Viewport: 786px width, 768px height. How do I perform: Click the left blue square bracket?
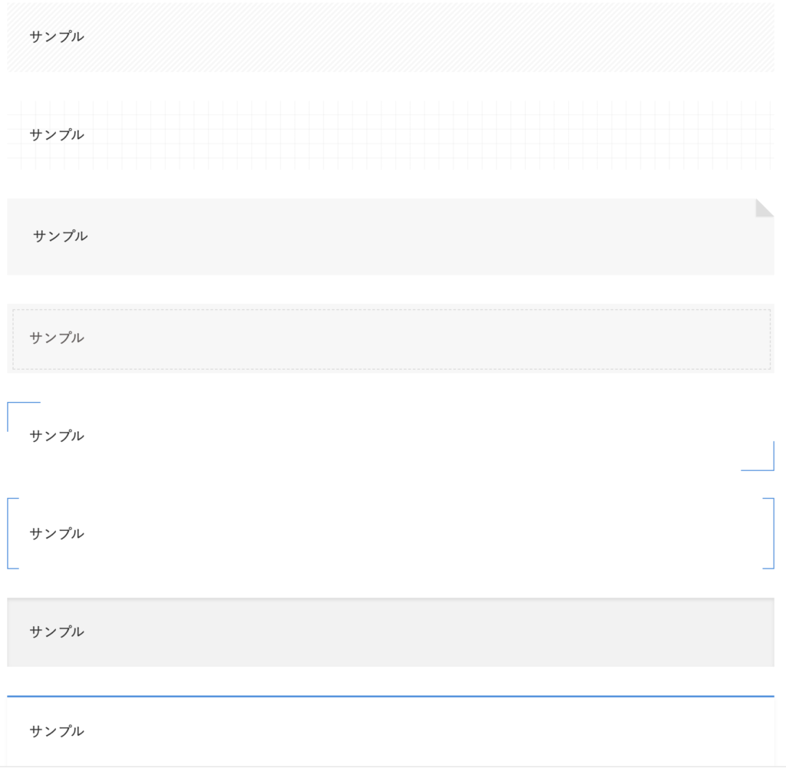pyautogui.click(x=13, y=533)
